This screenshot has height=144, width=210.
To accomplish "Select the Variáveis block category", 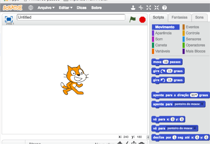I will (161, 51).
